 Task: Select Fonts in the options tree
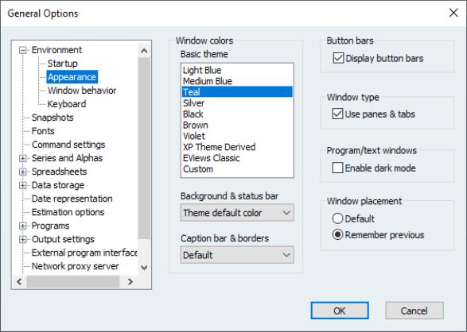(43, 131)
